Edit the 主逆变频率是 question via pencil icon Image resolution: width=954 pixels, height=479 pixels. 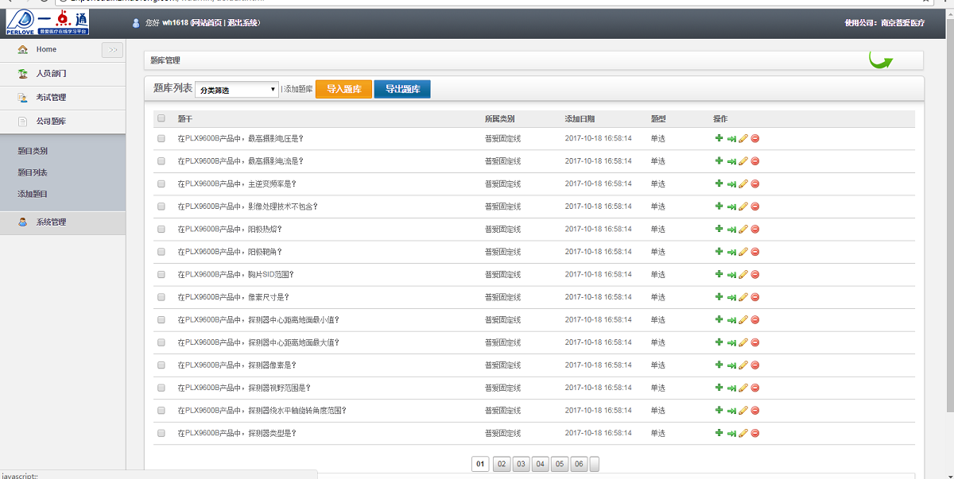743,183
